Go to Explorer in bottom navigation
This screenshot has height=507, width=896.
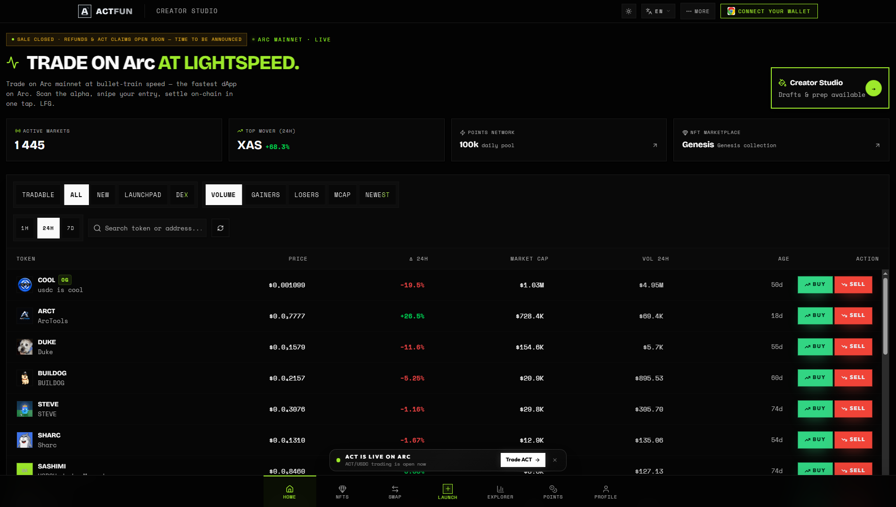500,491
